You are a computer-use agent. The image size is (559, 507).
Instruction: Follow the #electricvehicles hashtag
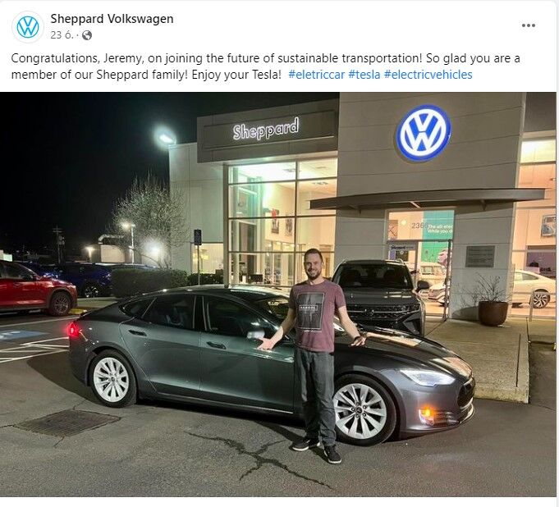coord(428,75)
